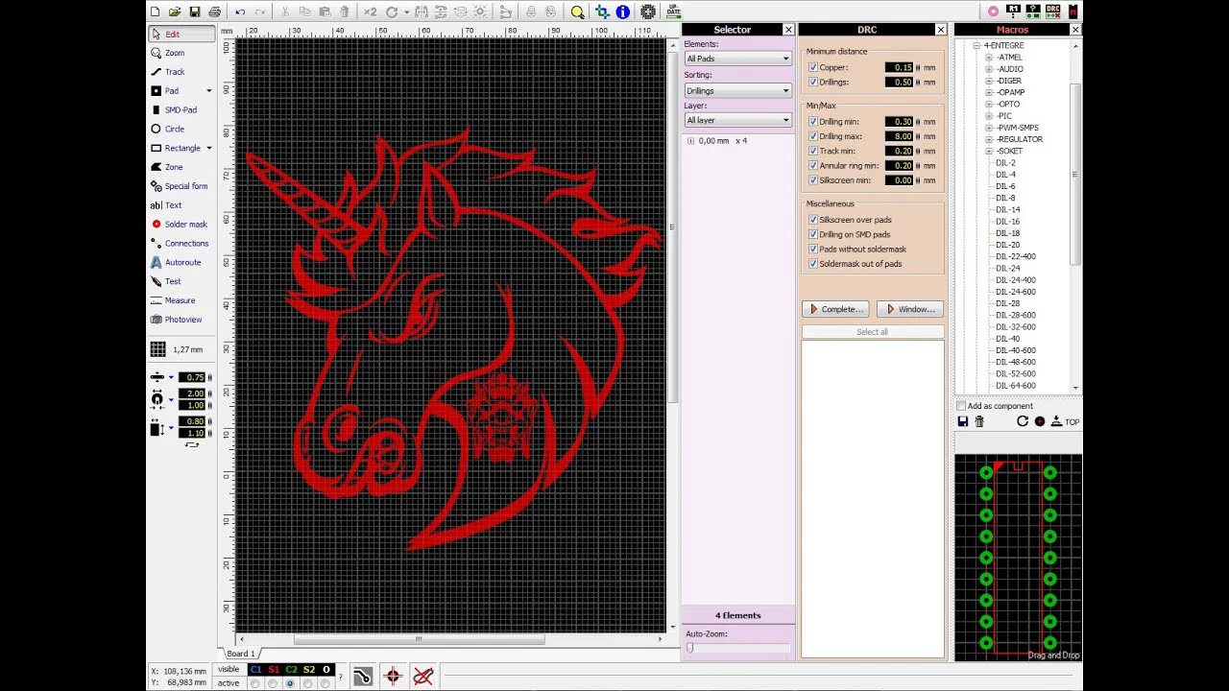Run the Complete DRC check button
The width and height of the screenshot is (1229, 691).
836,309
